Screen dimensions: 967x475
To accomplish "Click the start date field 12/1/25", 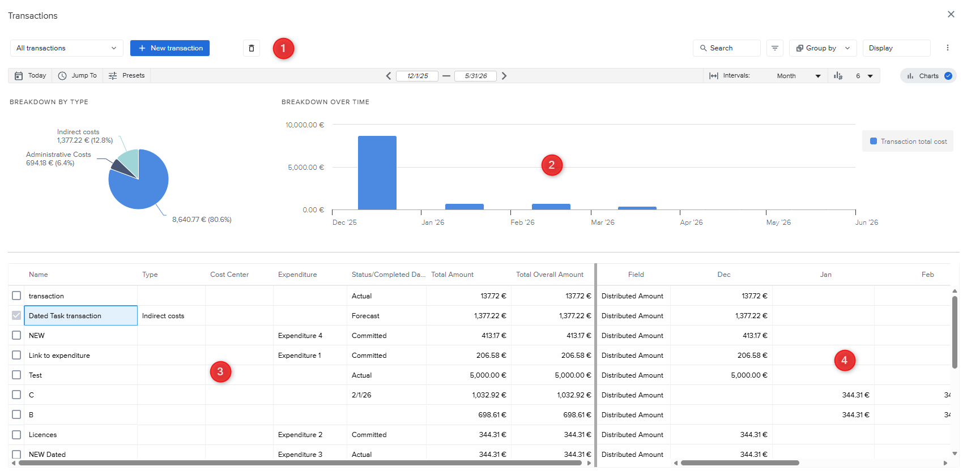I will coord(417,76).
